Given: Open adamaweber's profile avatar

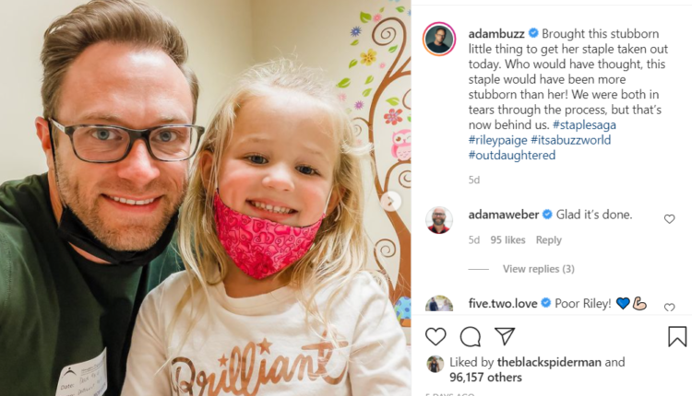Looking at the screenshot, I should coord(439,220).
